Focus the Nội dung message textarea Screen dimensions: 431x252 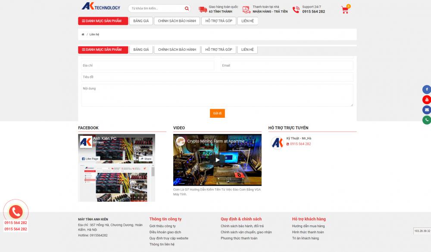point(217,95)
